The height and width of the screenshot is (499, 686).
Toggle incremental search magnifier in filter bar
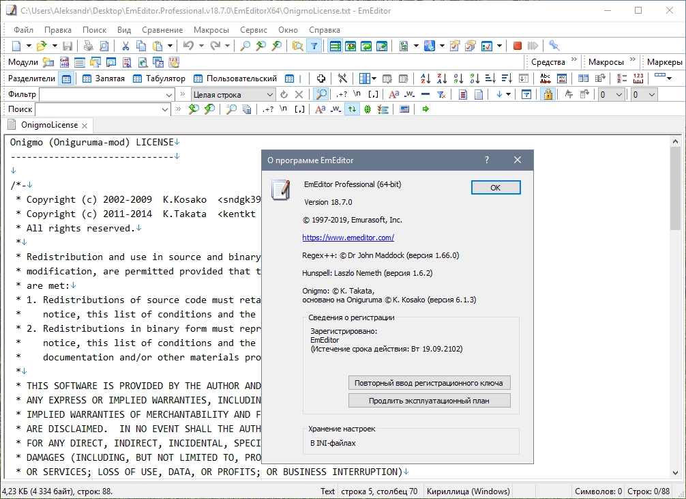pyautogui.click(x=321, y=94)
